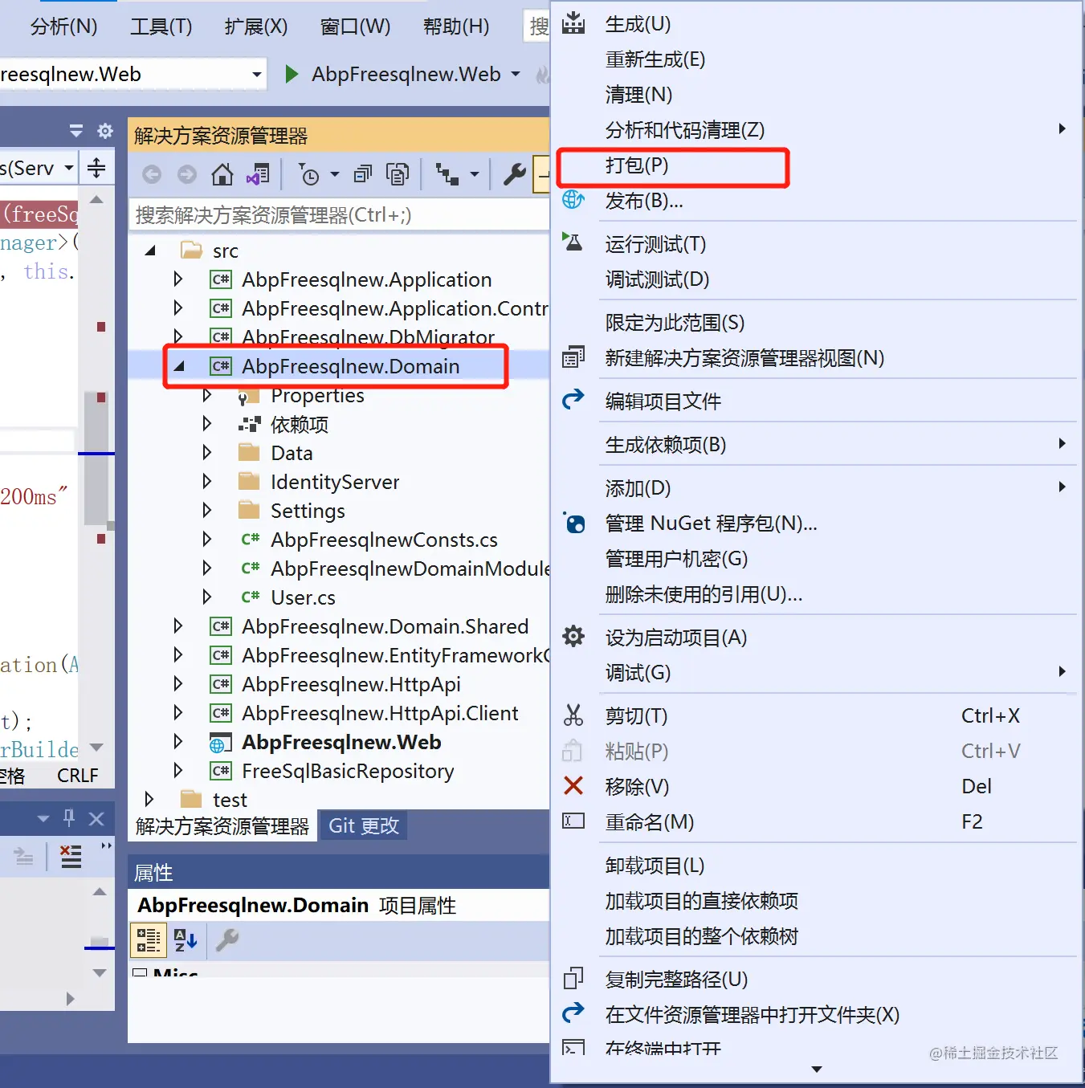Open the 工具(T) menu

(x=161, y=26)
